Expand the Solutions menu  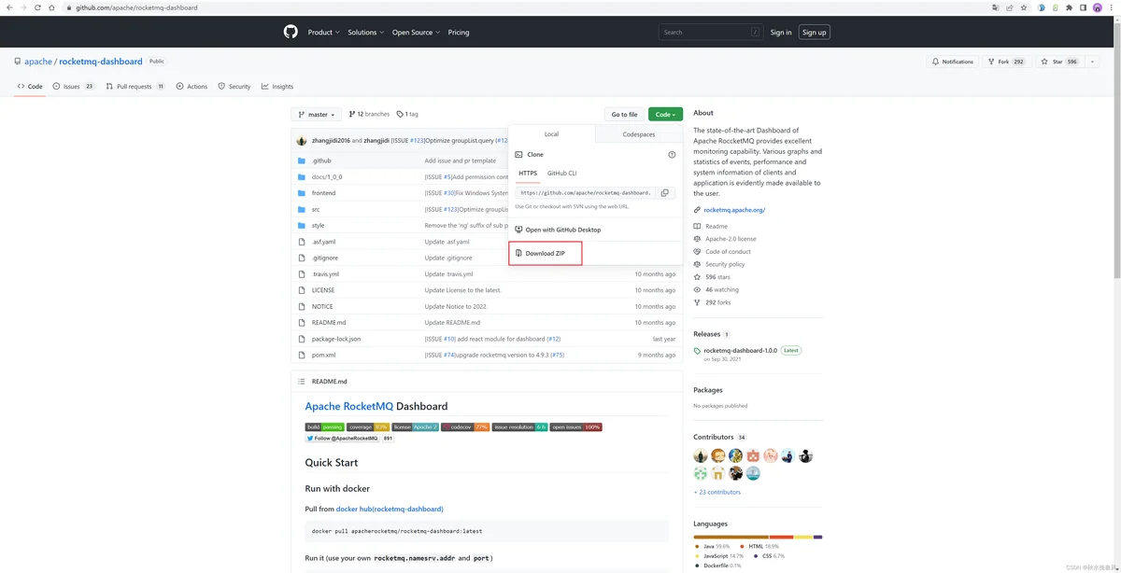pyautogui.click(x=364, y=32)
